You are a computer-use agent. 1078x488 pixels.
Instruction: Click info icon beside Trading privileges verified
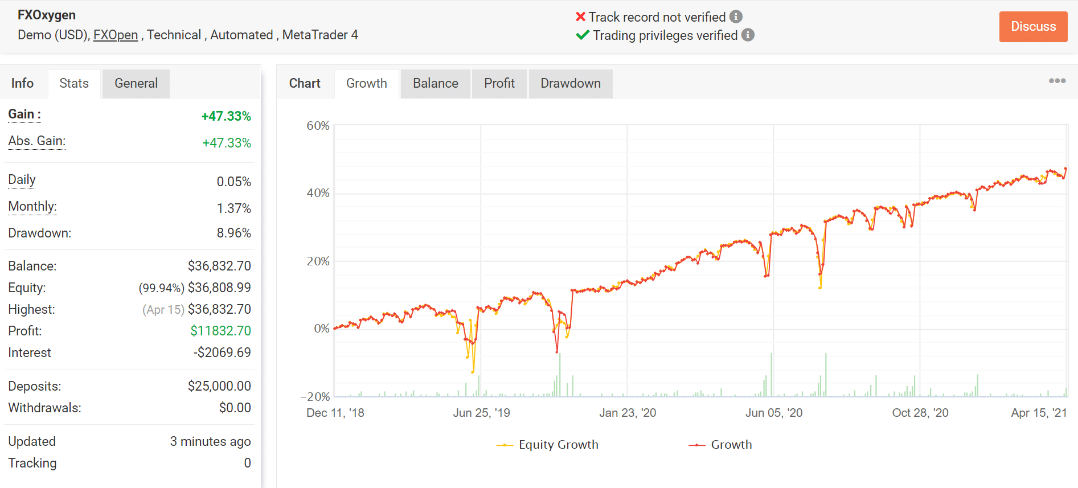click(x=748, y=35)
